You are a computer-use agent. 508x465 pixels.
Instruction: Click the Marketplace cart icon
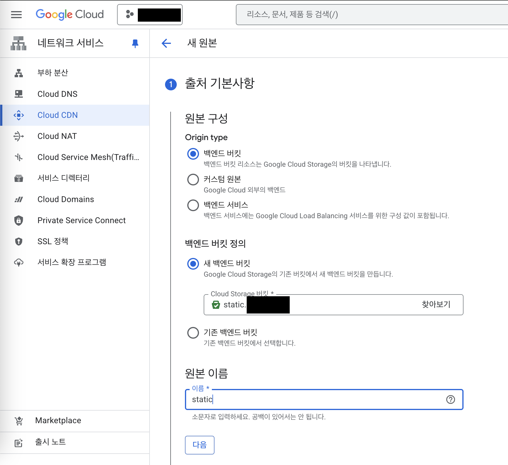(x=19, y=421)
